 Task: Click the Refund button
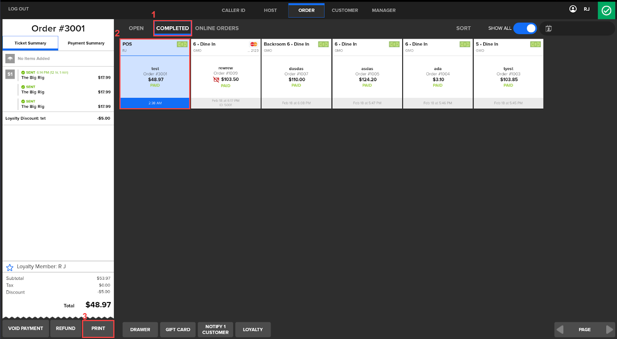66,329
